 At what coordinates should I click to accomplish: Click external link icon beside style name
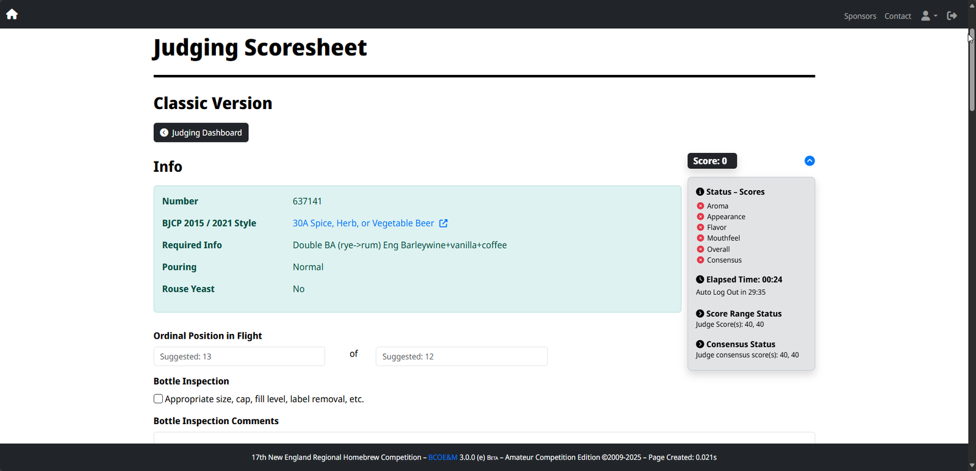point(443,224)
